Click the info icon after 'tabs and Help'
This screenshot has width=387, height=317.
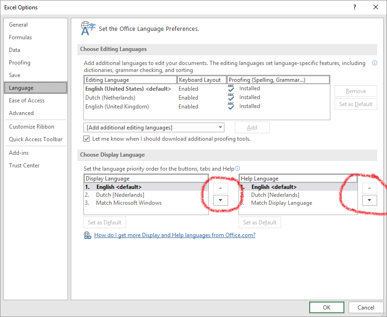coord(237,168)
